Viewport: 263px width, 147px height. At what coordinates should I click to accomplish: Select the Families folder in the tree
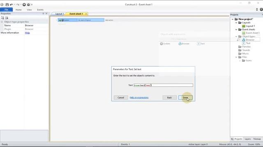[x=247, y=47]
